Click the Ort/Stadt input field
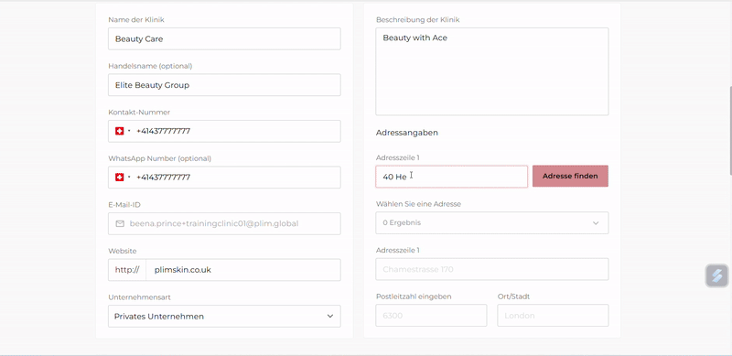 coord(553,316)
